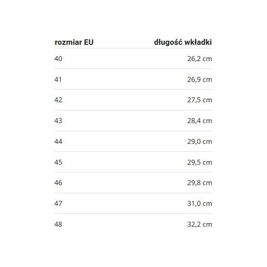Viewport: 267px width, 267px height.
Task: Click the 26,2 cm insole length
Action: click(200, 59)
